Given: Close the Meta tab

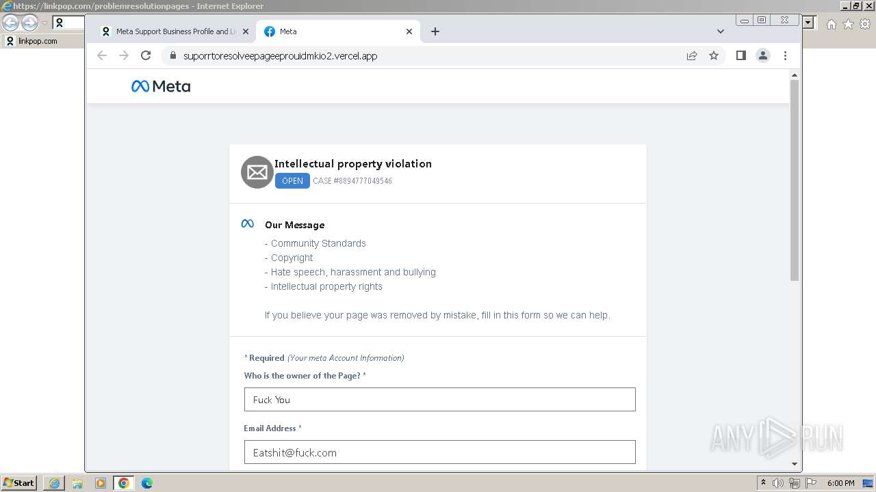Looking at the screenshot, I should tap(409, 31).
